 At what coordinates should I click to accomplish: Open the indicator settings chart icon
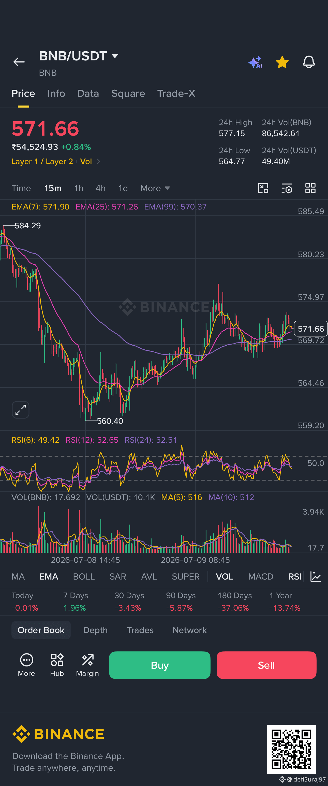[x=316, y=577]
